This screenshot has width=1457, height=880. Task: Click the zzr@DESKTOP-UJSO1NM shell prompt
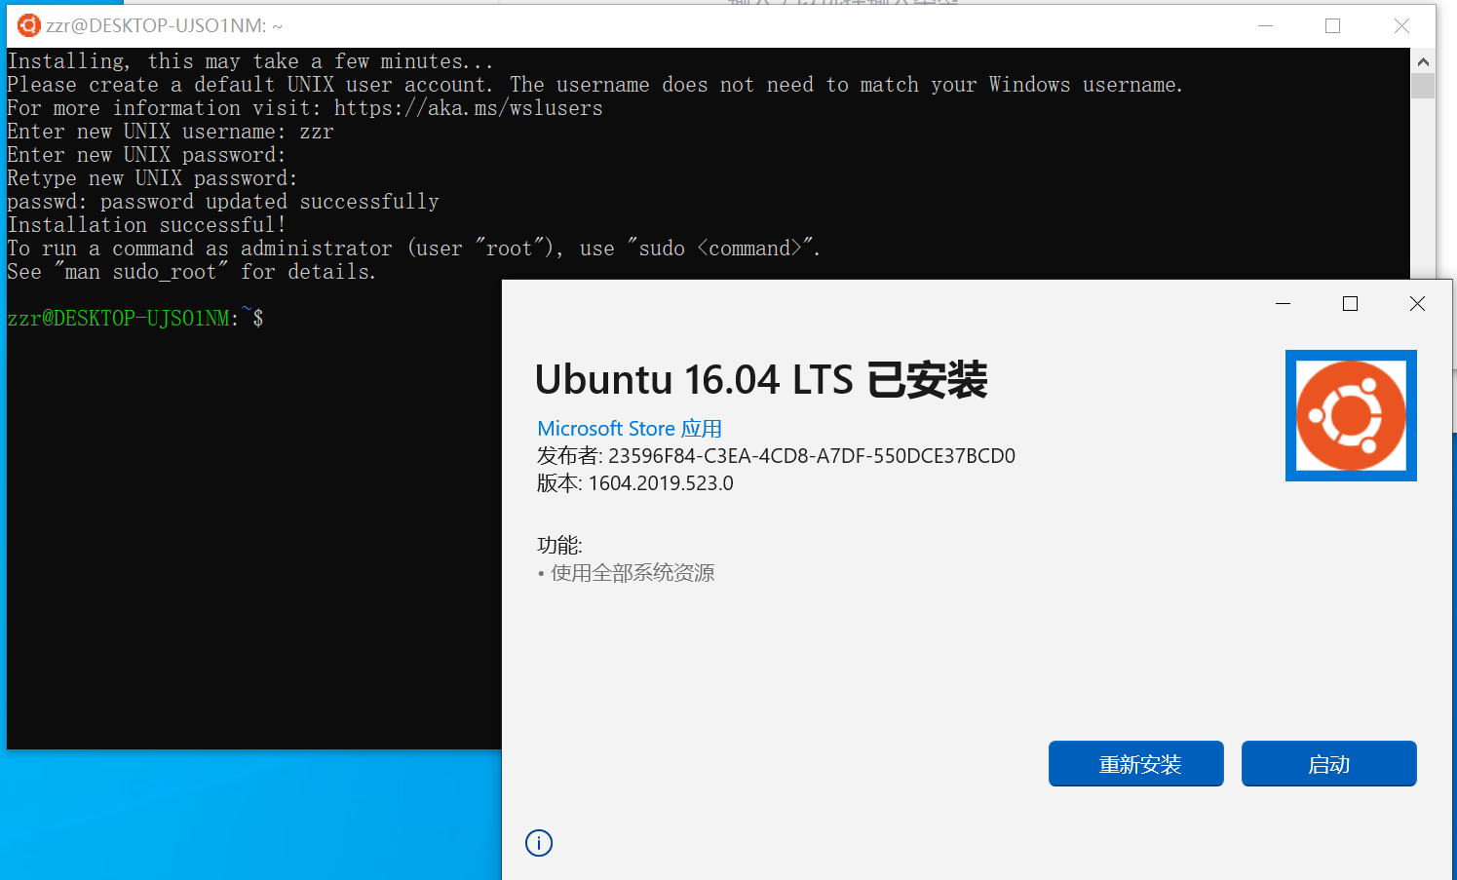[x=135, y=318]
